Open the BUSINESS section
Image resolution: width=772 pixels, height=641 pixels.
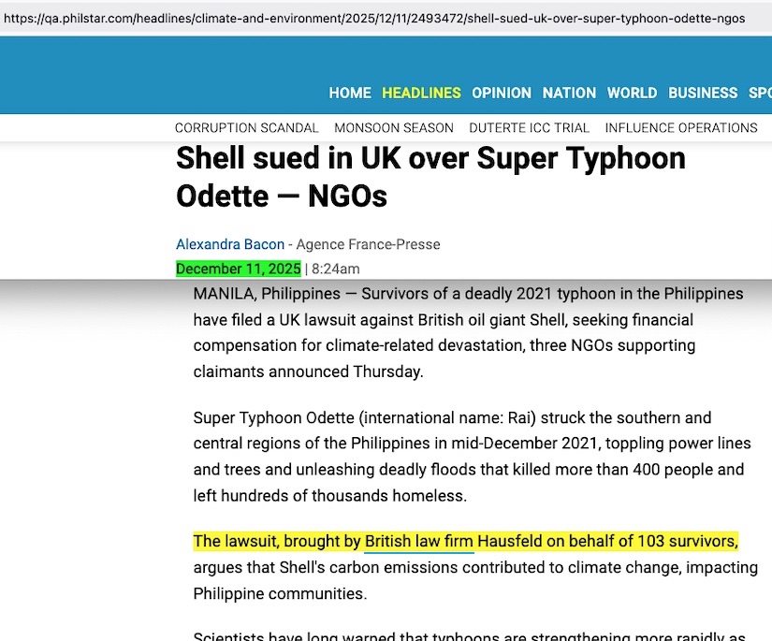click(703, 93)
